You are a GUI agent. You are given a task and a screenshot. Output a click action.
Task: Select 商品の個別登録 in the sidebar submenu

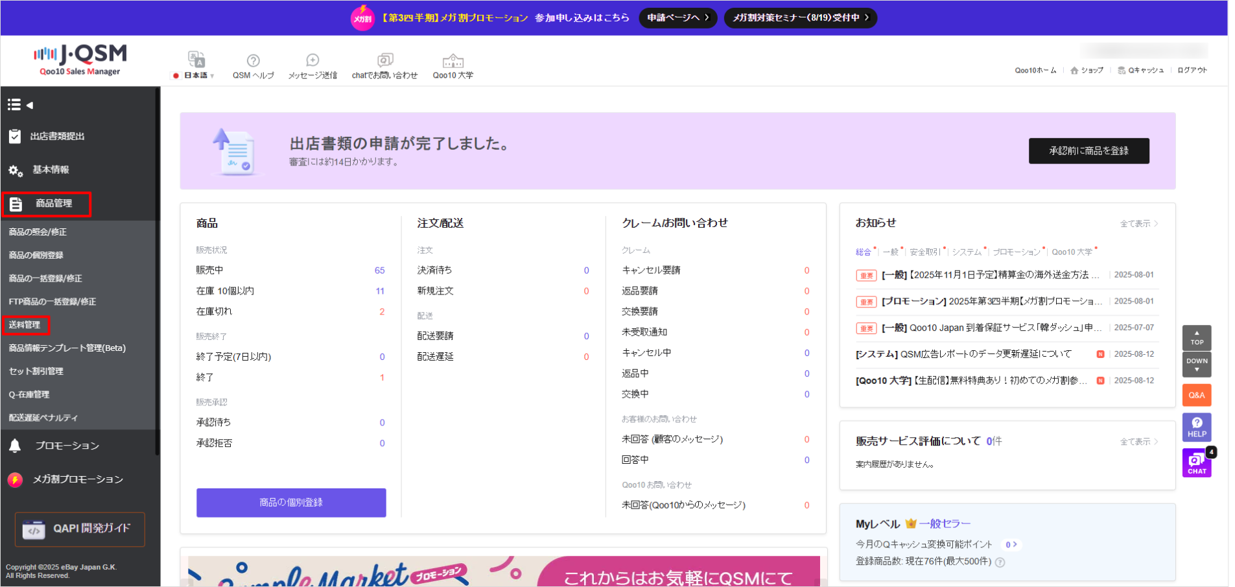[x=36, y=255]
